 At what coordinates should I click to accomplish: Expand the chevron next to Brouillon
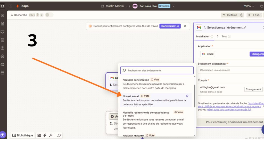[173, 6]
